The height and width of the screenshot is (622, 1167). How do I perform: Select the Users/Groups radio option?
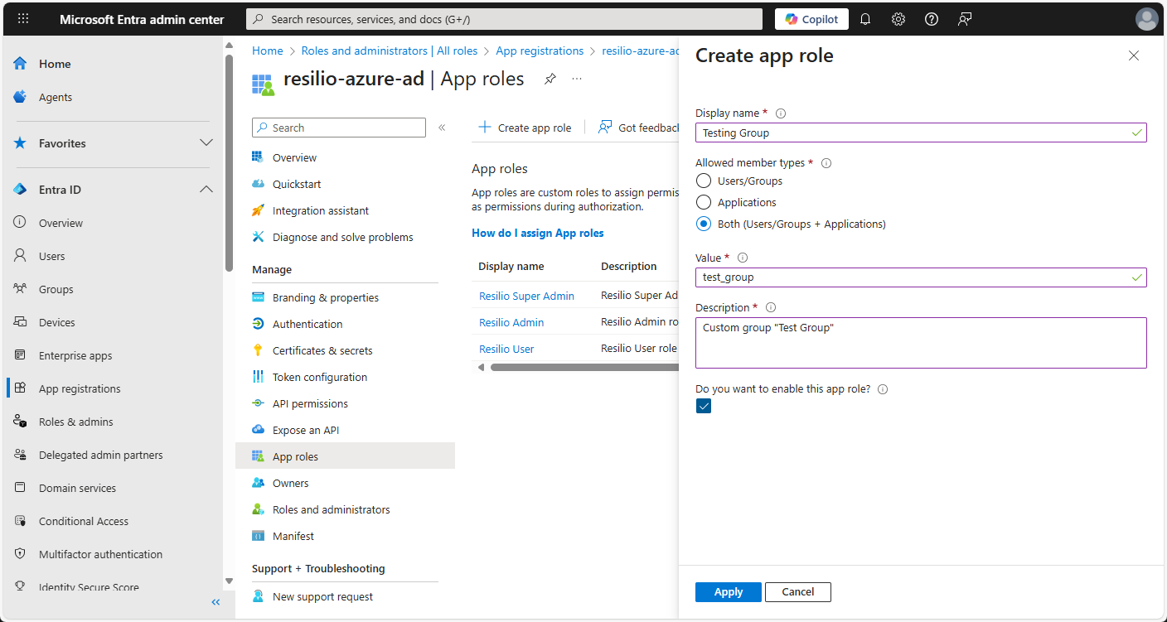click(x=704, y=181)
